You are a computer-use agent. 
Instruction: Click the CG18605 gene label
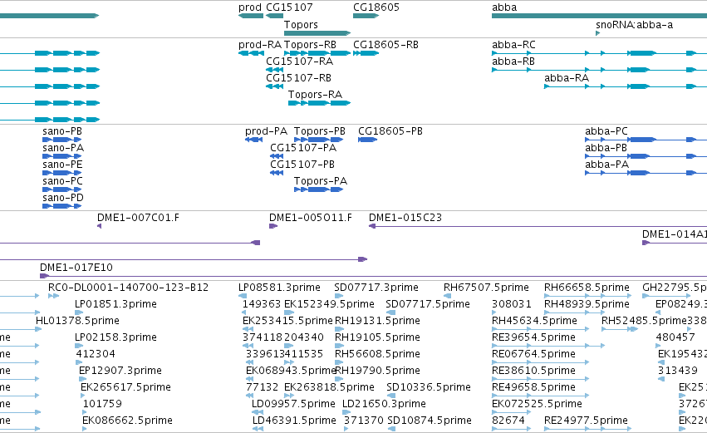[376, 7]
